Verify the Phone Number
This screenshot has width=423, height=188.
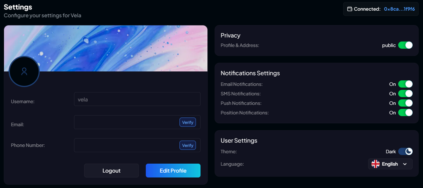point(188,146)
